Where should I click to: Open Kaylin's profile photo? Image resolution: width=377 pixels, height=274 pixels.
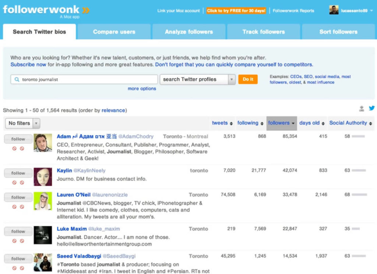point(43,177)
